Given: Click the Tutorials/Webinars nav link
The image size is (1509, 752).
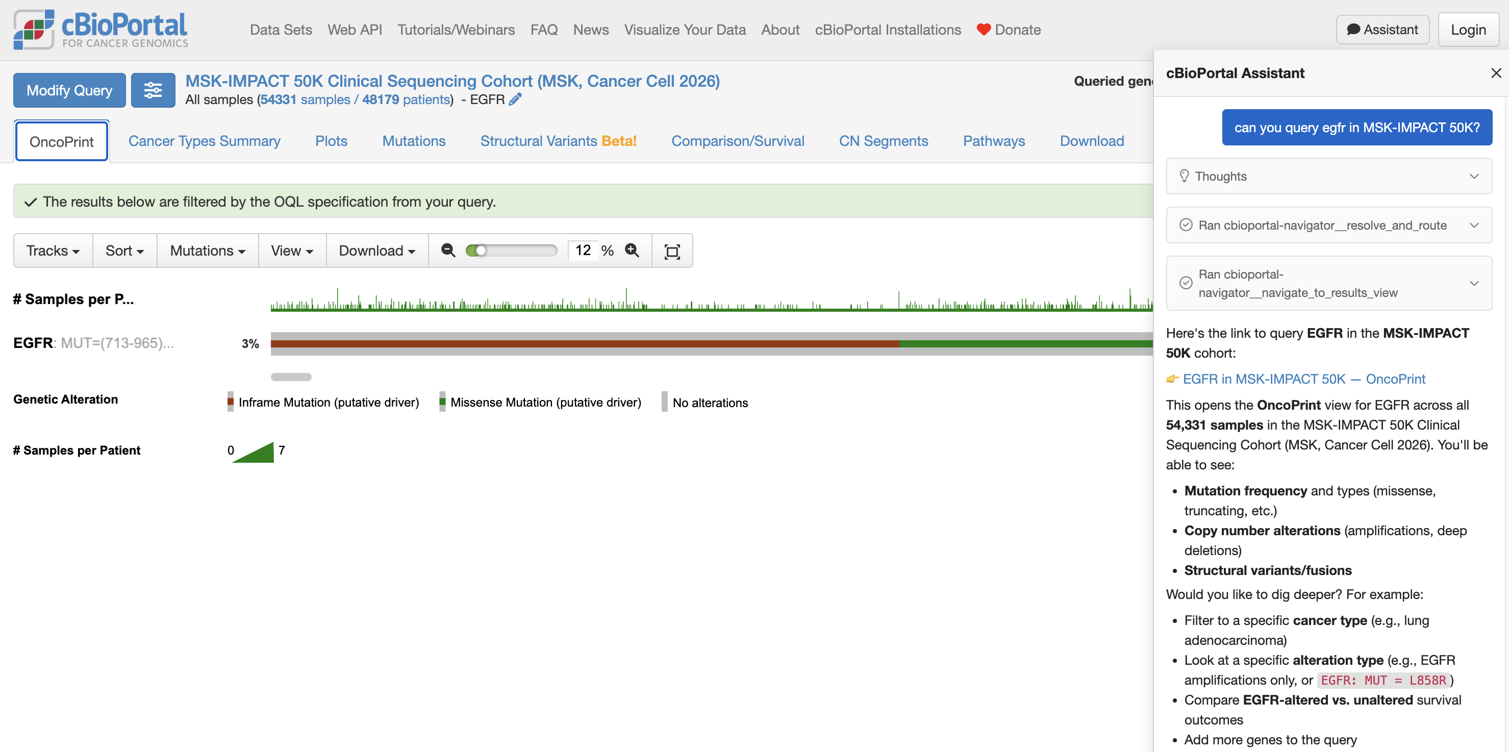Looking at the screenshot, I should (x=456, y=29).
